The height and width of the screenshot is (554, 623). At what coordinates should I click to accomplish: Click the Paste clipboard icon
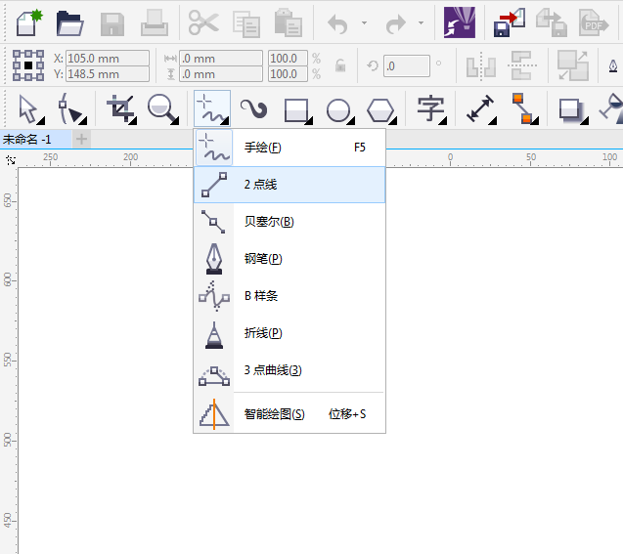click(x=289, y=23)
